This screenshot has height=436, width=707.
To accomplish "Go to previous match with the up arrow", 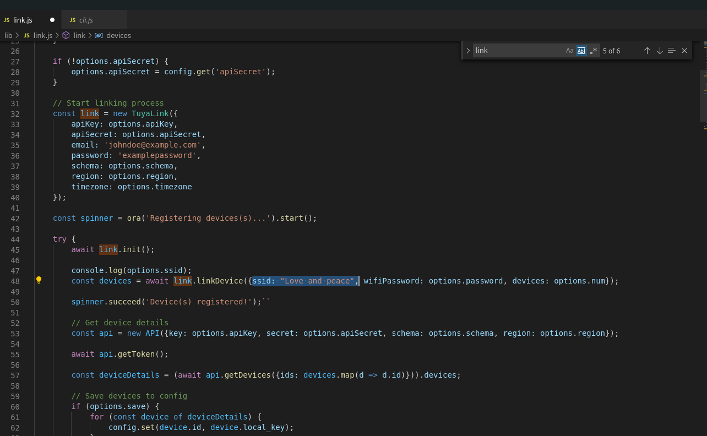I will pos(647,51).
